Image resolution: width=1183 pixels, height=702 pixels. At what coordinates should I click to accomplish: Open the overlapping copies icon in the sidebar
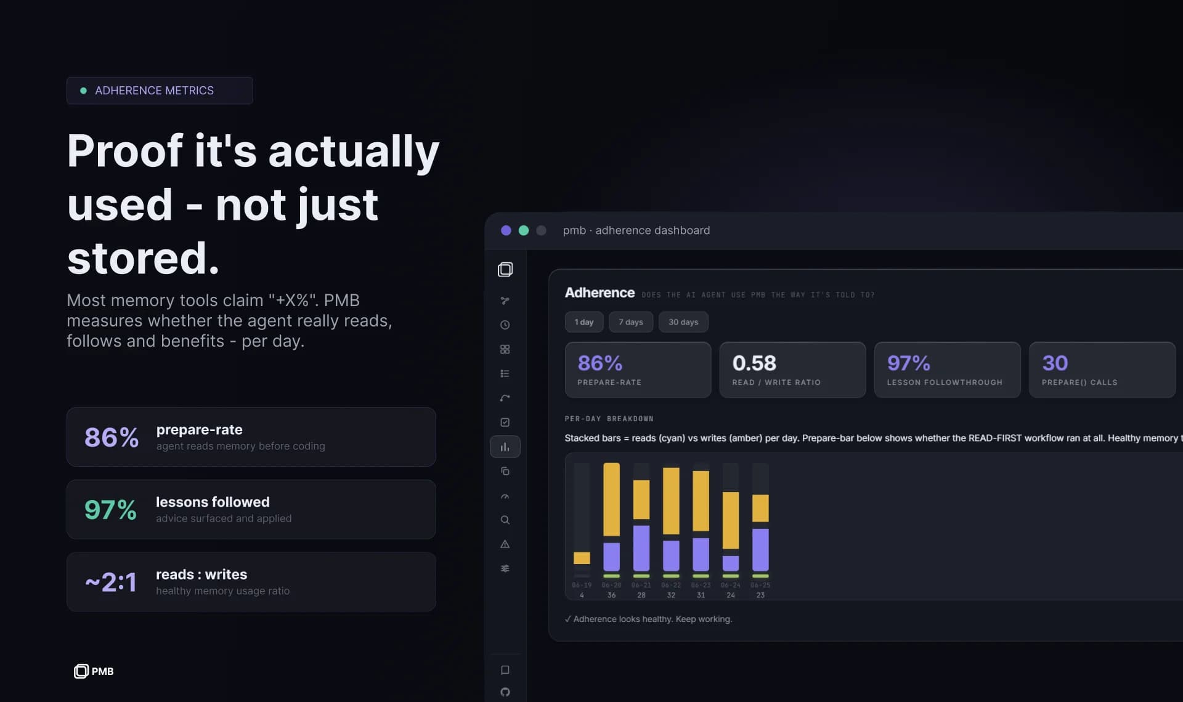[505, 471]
